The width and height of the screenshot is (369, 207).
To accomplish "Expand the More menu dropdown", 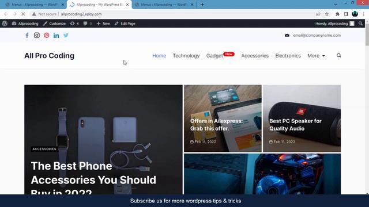I will click(x=316, y=56).
